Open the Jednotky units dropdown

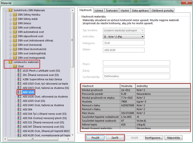pos(124,37)
